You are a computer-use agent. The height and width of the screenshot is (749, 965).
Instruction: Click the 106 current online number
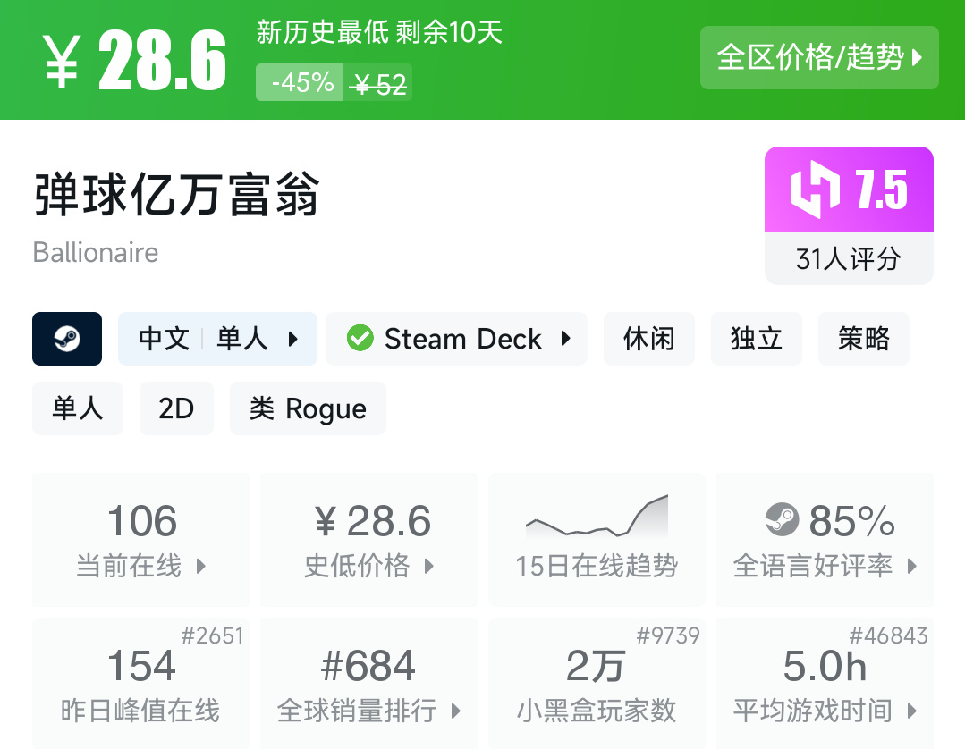[x=142, y=521]
